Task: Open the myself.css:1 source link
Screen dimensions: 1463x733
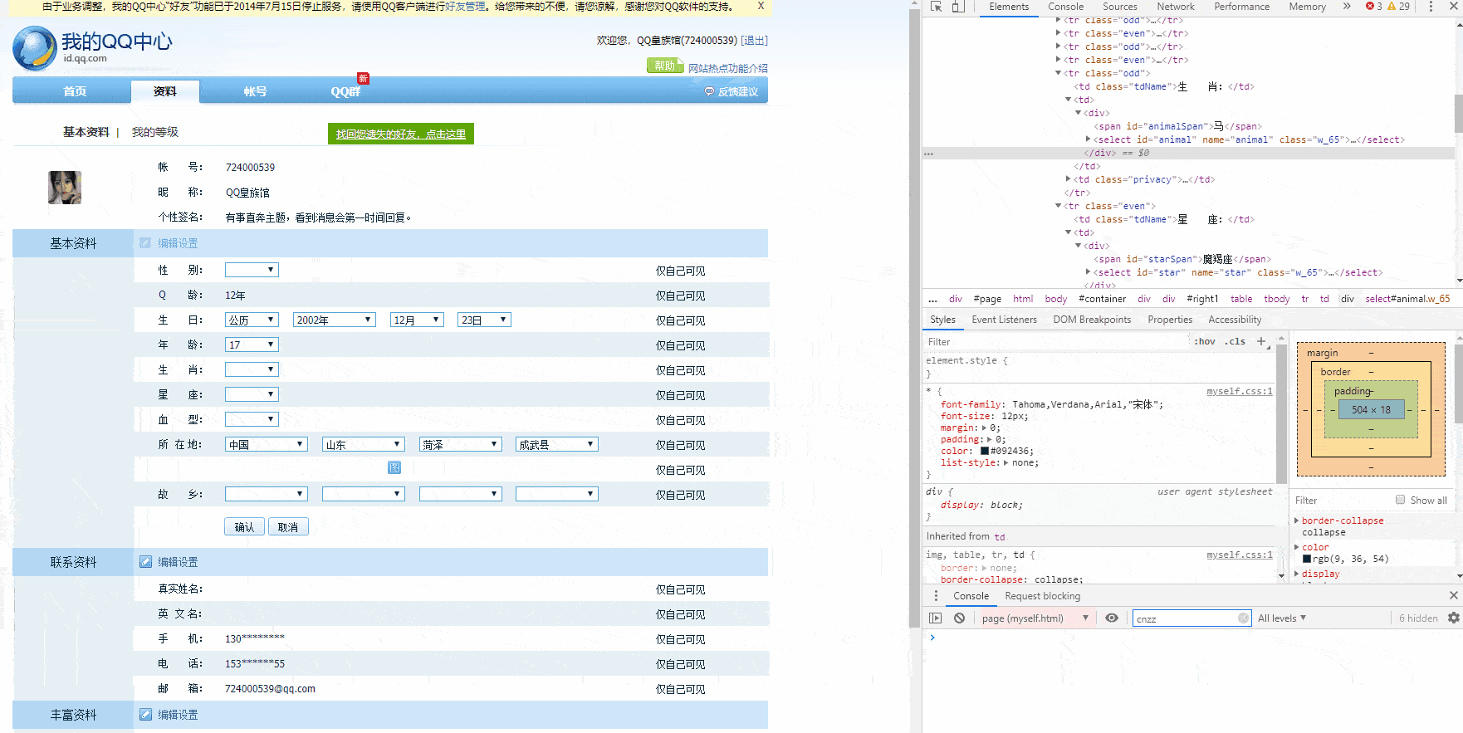Action: 1239,391
